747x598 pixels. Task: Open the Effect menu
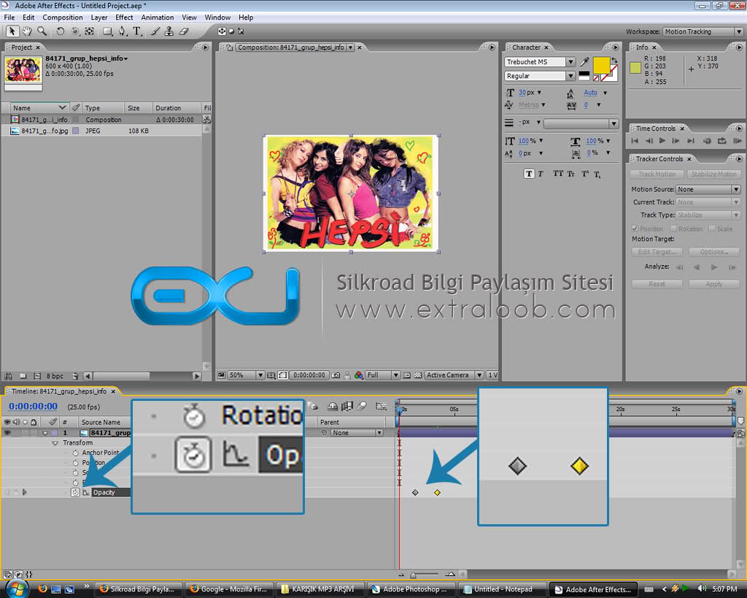coord(124,18)
